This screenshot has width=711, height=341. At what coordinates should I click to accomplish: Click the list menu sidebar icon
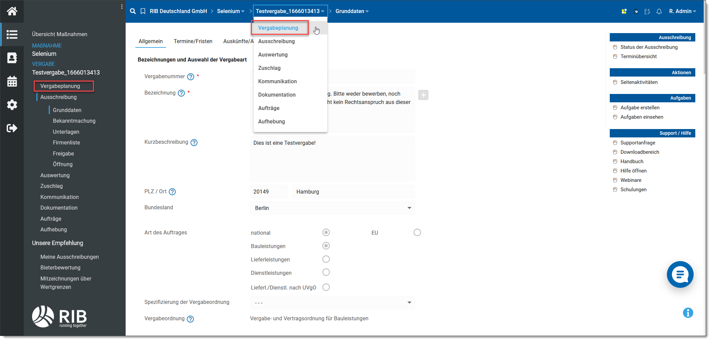pos(12,34)
